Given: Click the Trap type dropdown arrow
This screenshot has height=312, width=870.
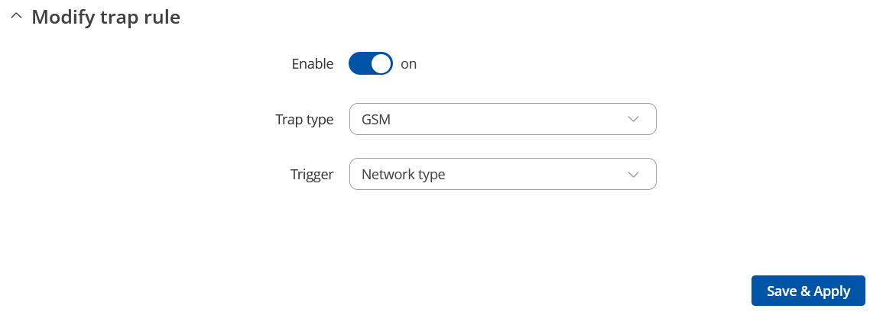Looking at the screenshot, I should tap(633, 119).
